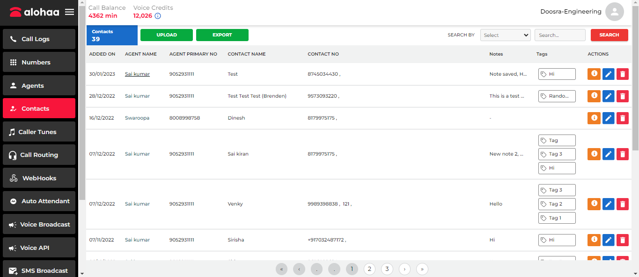Viewport: 639px width, 277px height.
Task: Toggle the hamburger sidebar menu
Action: click(x=69, y=12)
